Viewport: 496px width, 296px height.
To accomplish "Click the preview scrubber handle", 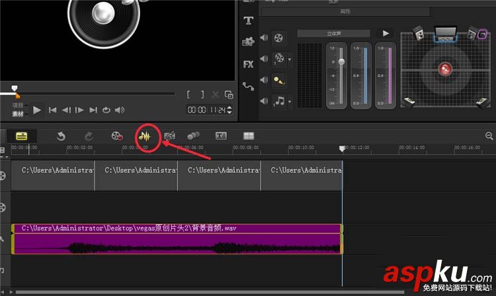I will 15,88.
